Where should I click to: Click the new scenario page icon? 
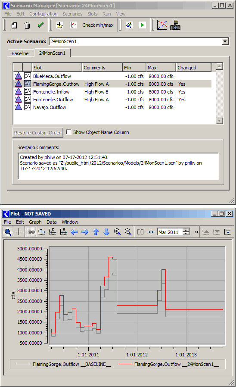click(14, 25)
